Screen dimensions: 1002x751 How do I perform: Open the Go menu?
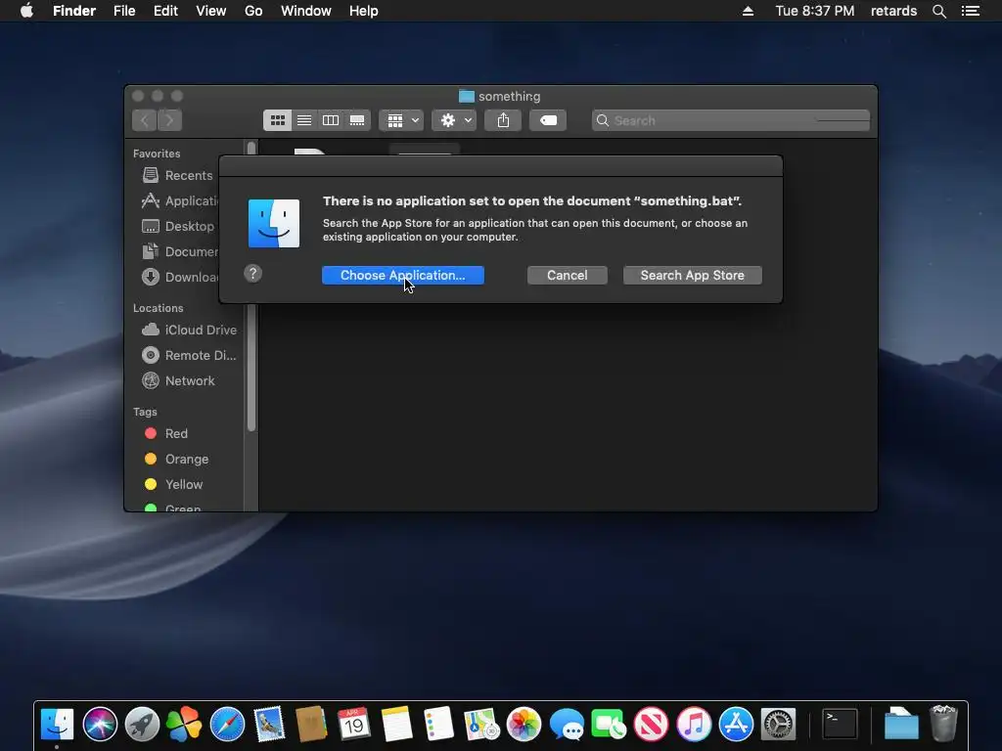click(253, 11)
